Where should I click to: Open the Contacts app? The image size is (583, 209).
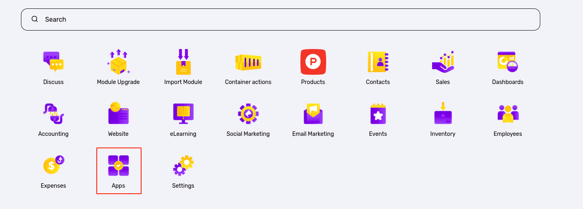tap(378, 62)
